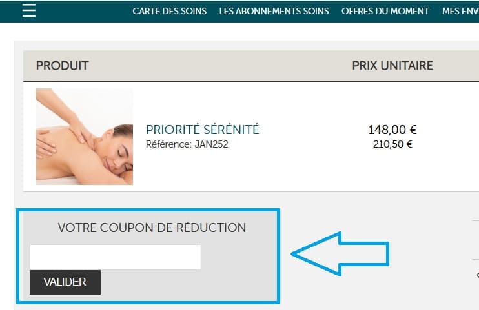Open the massage product thumbnail
The width and height of the screenshot is (479, 310).
[x=85, y=137]
